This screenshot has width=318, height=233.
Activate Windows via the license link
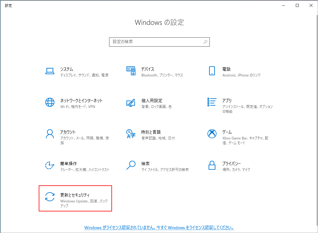pos(159,228)
